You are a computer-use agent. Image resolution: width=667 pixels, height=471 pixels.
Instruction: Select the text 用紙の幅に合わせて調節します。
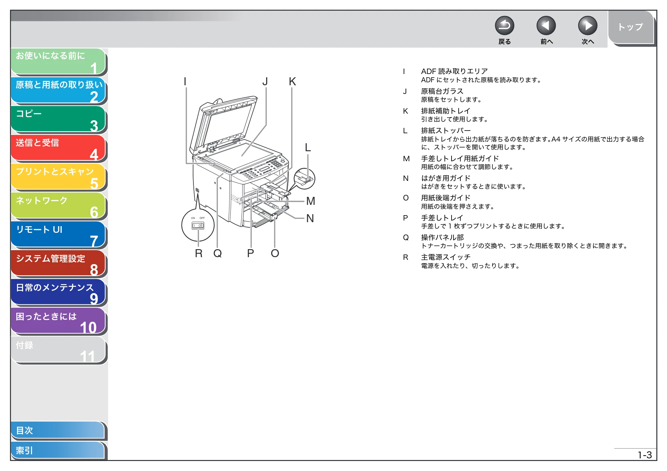(467, 167)
